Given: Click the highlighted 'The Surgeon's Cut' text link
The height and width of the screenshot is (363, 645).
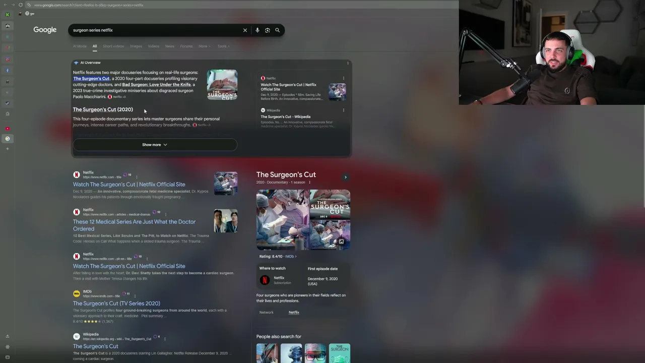Looking at the screenshot, I should click(x=91, y=79).
